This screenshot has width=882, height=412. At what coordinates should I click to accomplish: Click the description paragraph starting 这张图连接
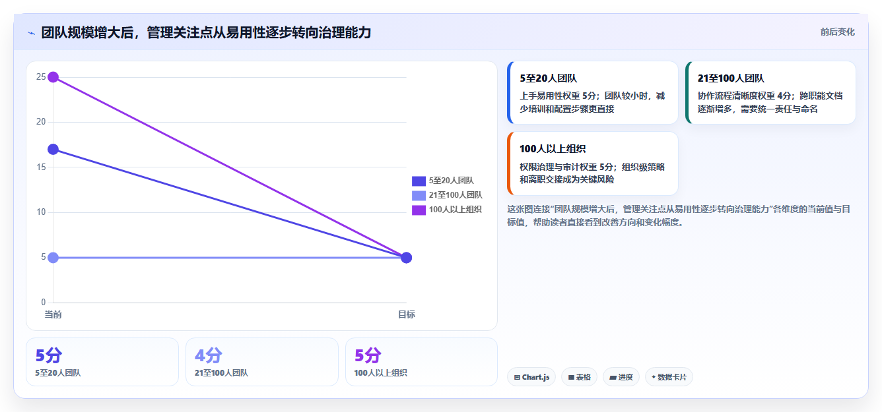679,216
